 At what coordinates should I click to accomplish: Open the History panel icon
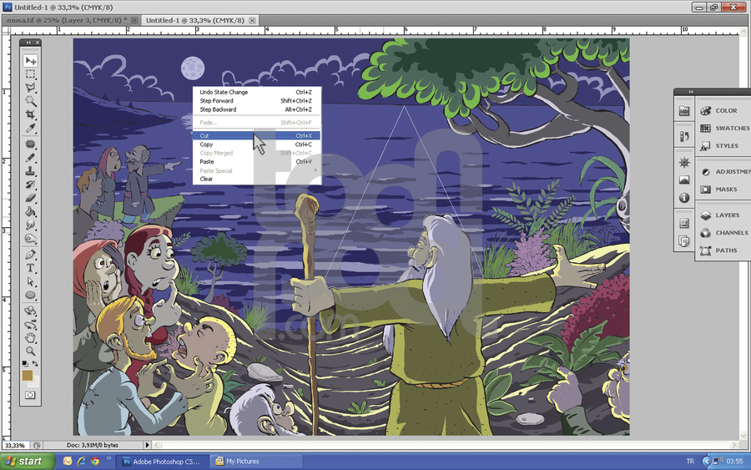tap(684, 137)
